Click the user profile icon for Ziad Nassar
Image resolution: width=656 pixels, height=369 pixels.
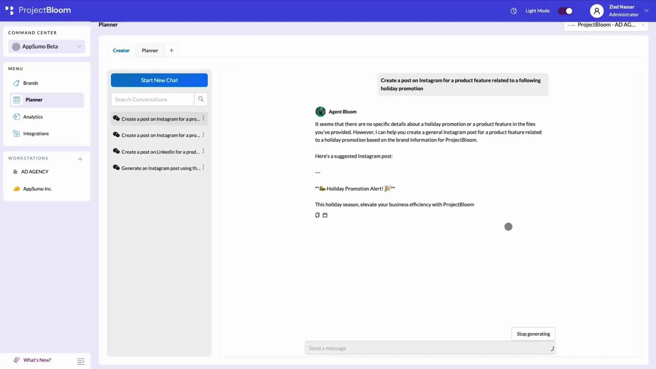tap(597, 10)
